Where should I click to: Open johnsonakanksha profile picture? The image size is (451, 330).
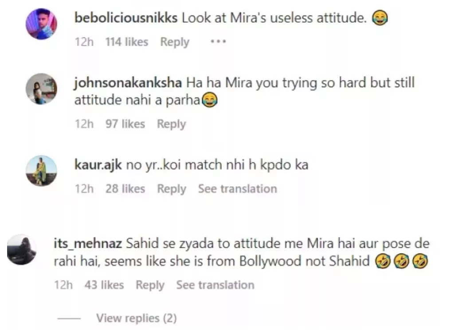point(41,89)
